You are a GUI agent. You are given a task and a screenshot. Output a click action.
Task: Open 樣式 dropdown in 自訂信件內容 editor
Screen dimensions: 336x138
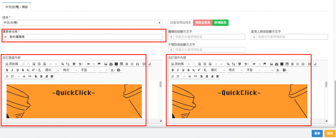click(218, 70)
